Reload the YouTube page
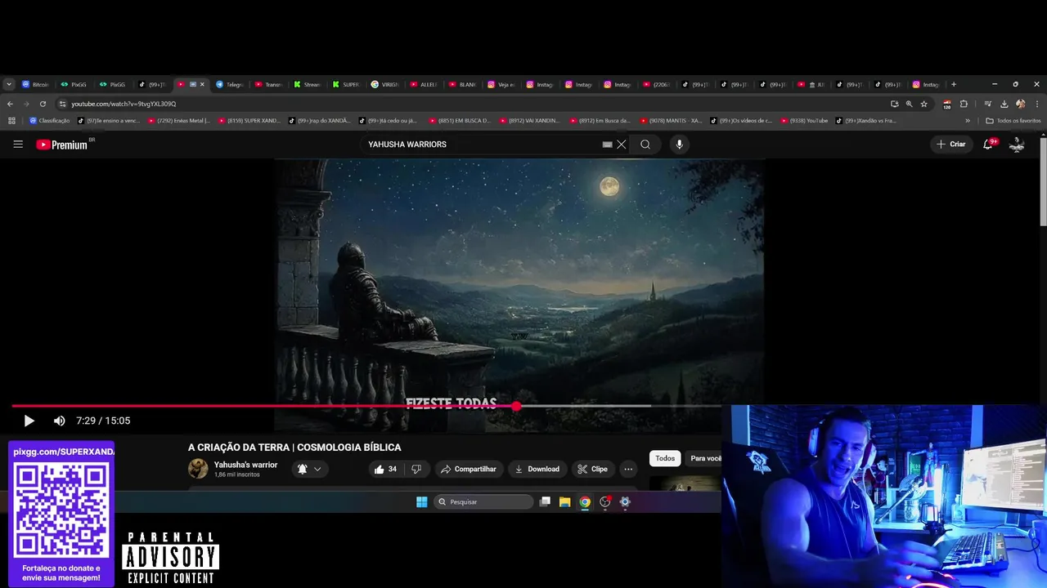 43,104
